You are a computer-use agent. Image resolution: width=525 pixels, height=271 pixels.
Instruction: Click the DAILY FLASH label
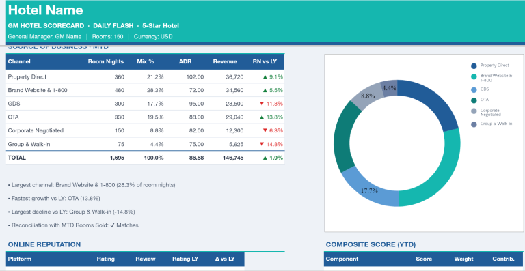click(x=113, y=26)
